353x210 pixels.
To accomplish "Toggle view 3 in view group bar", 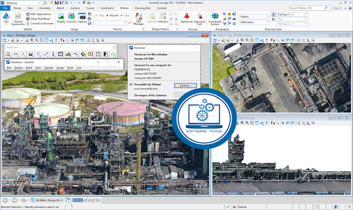I will (x=81, y=200).
